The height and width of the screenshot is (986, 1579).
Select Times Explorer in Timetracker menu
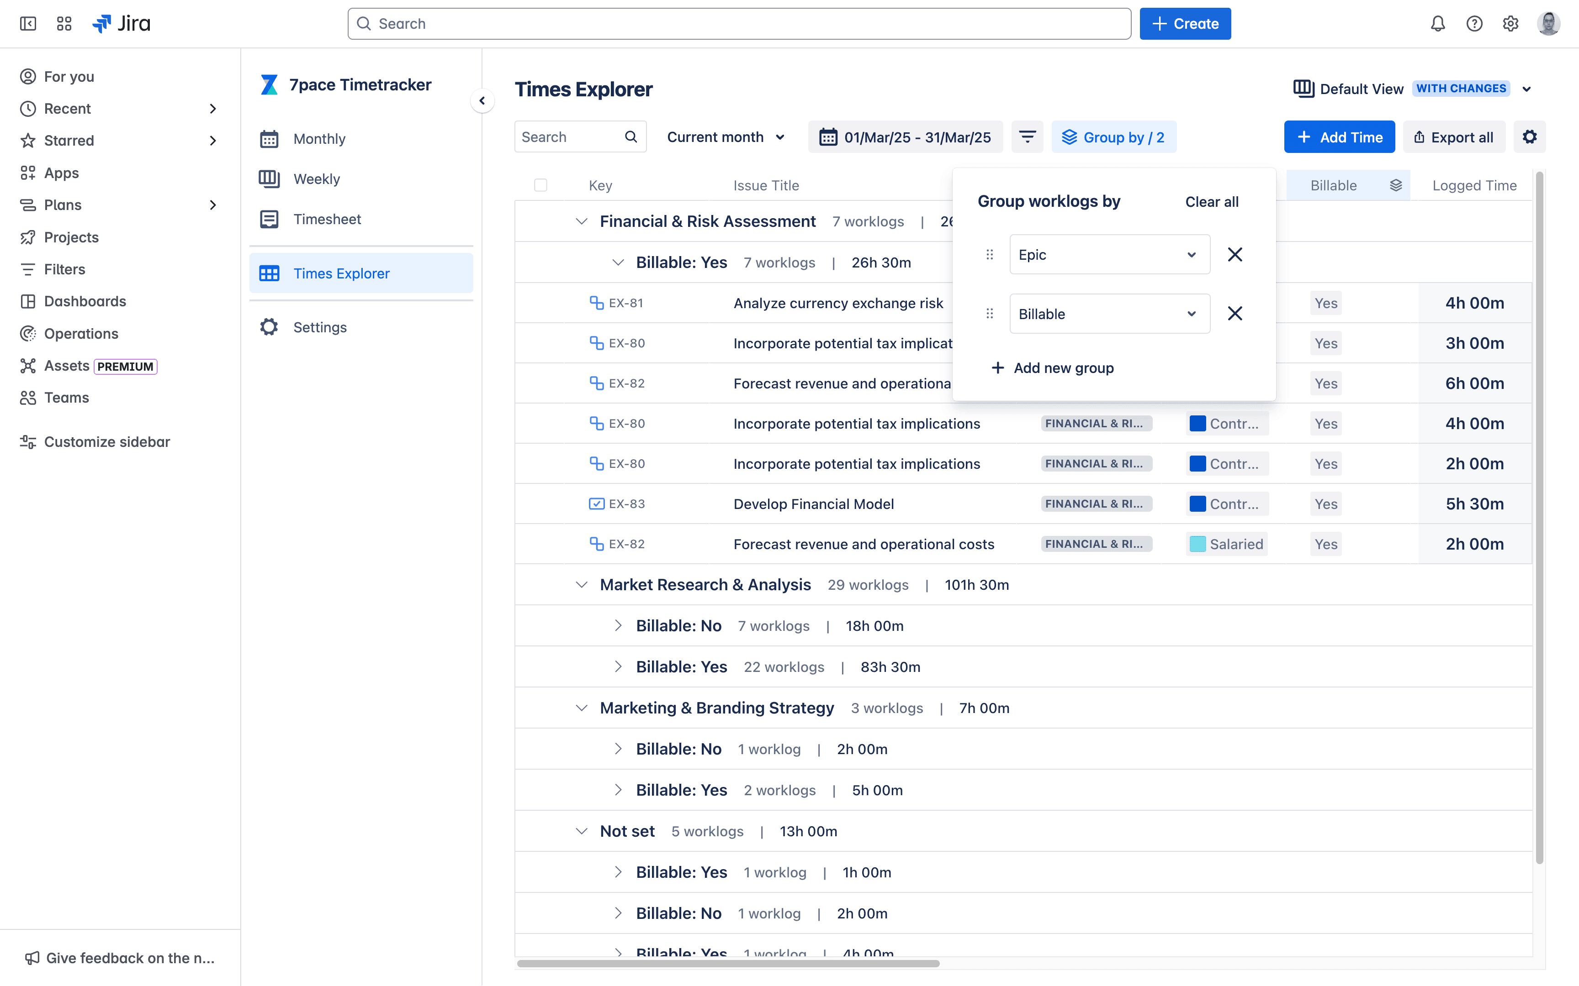(361, 273)
